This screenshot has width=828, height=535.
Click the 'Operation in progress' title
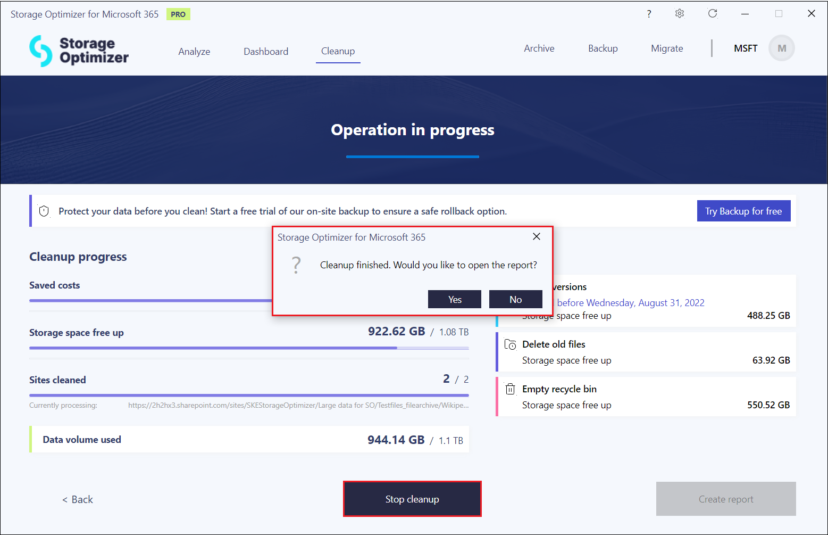click(413, 130)
